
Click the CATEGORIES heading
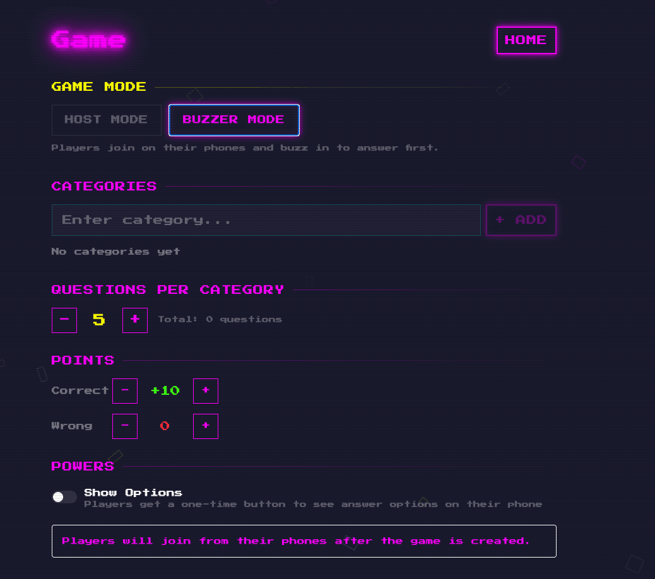[x=104, y=186]
